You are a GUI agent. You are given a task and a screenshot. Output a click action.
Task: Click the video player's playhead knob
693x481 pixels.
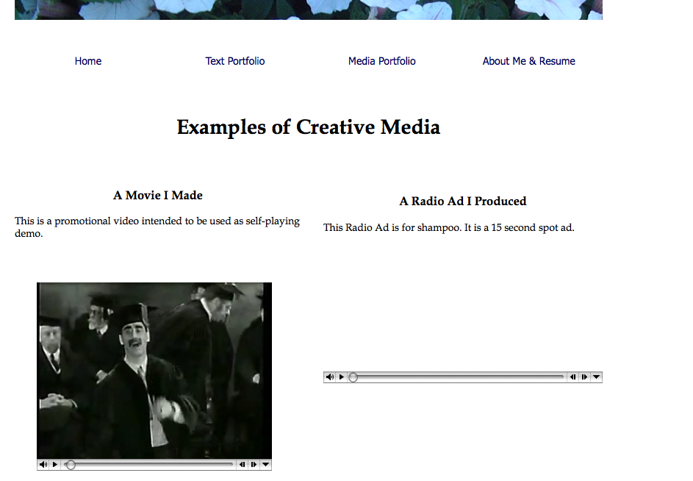tap(71, 465)
